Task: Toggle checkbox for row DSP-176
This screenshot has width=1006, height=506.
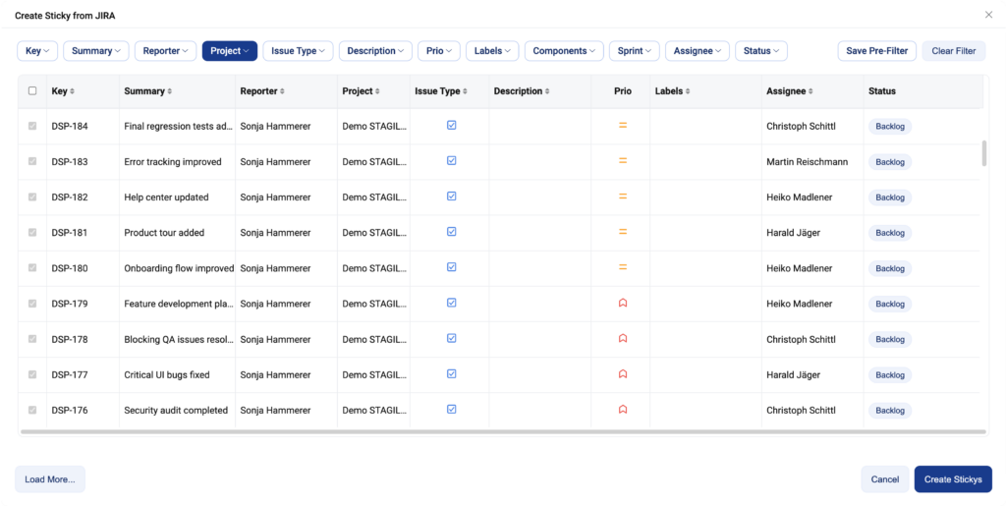Action: coord(32,410)
